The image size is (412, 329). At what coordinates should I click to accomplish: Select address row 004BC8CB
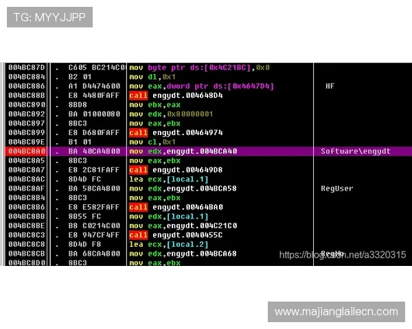pos(27,254)
